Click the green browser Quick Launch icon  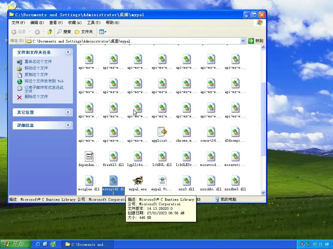(53, 244)
